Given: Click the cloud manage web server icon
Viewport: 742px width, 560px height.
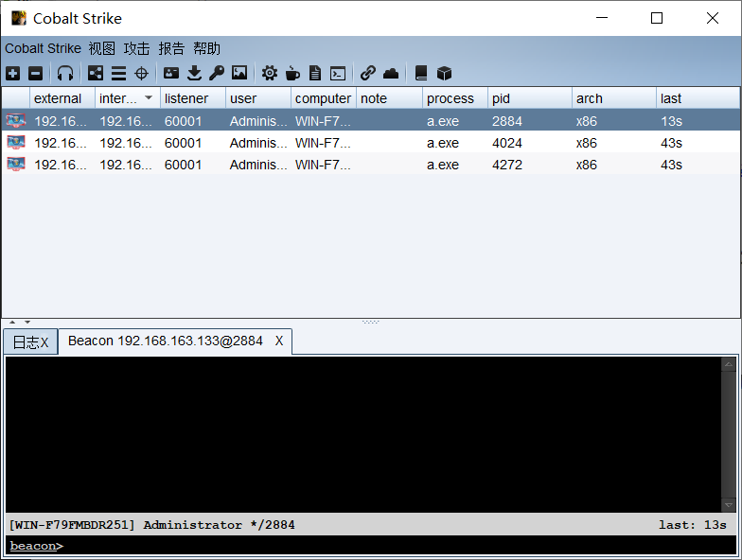Looking at the screenshot, I should pos(391,74).
